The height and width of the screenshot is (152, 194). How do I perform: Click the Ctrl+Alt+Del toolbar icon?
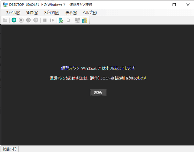(5, 20)
